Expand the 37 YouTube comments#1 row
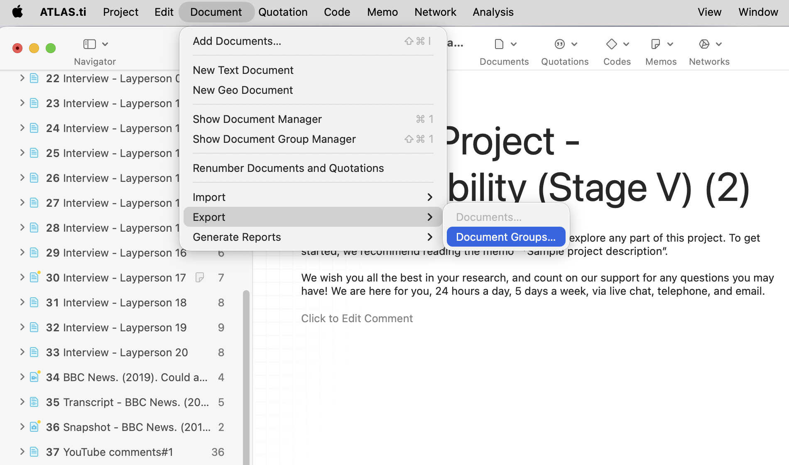Screen dimensions: 789x465 pos(22,452)
